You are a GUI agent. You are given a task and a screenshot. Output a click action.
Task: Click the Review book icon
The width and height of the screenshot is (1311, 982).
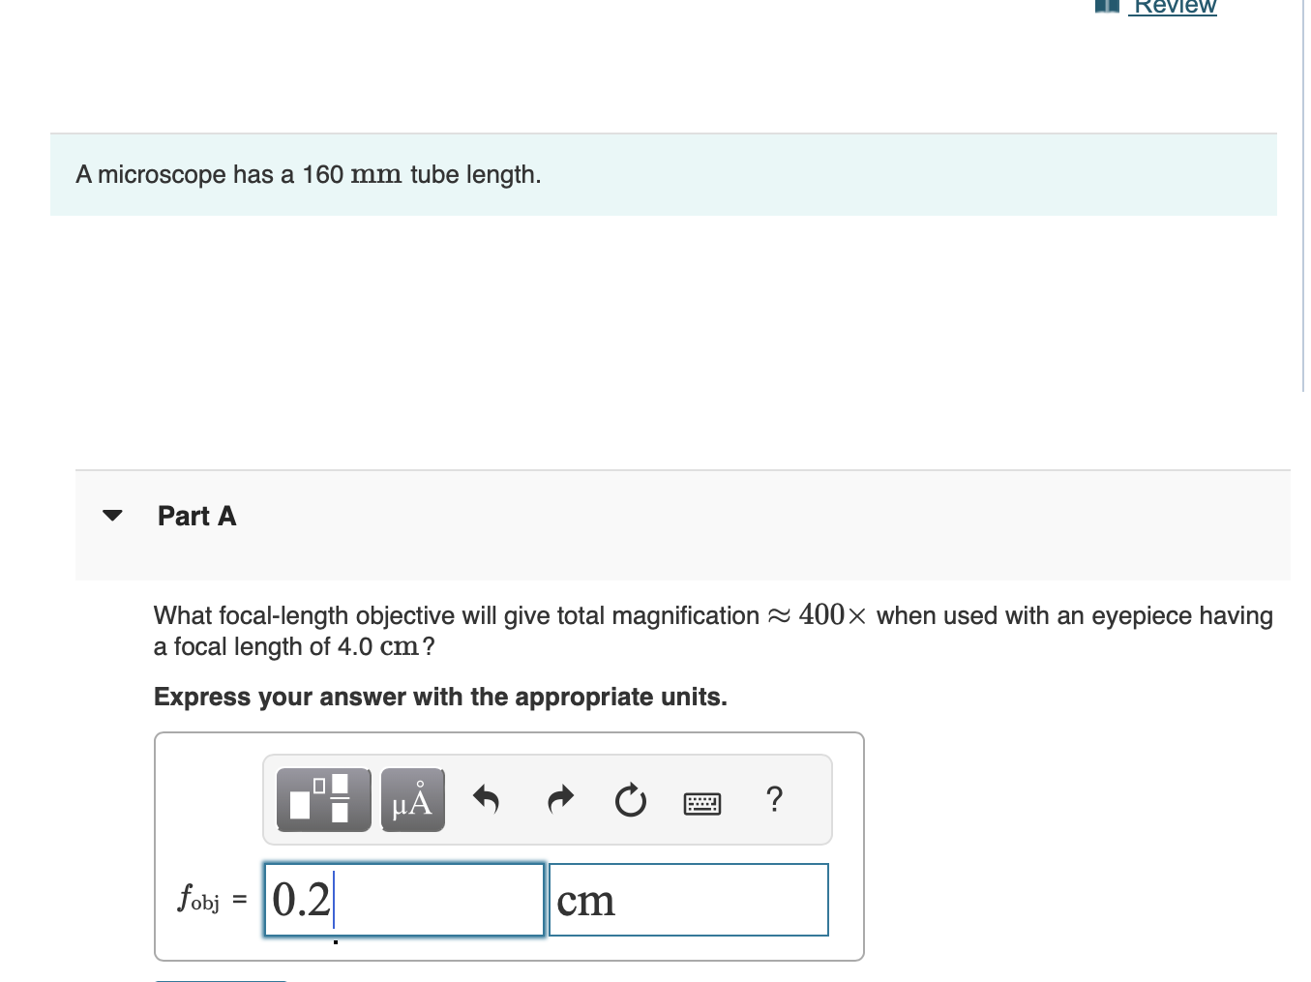[1106, 6]
